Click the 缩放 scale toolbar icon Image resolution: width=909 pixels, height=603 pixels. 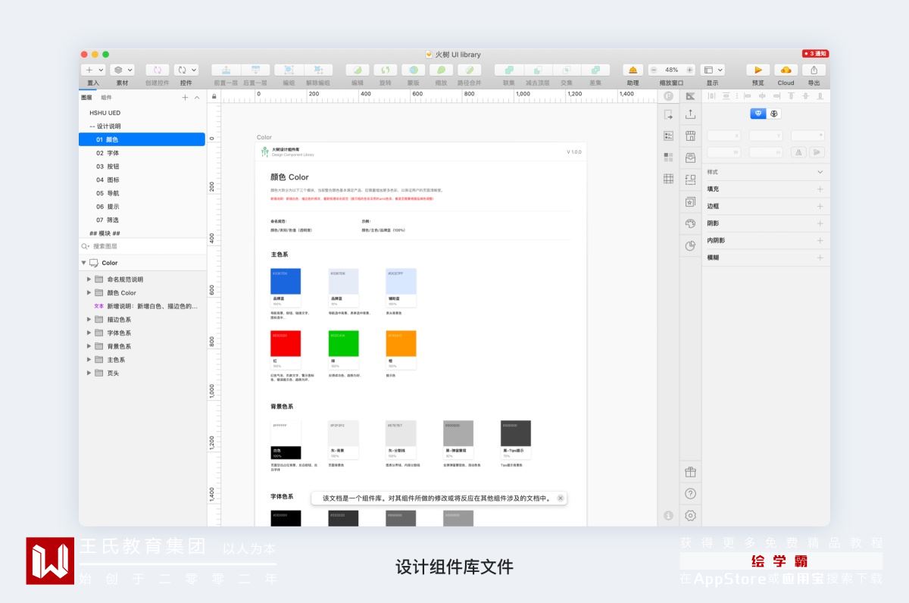click(x=442, y=70)
